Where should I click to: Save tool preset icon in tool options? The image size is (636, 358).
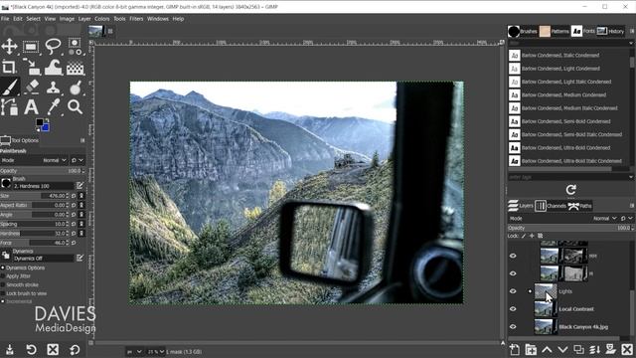(9, 349)
